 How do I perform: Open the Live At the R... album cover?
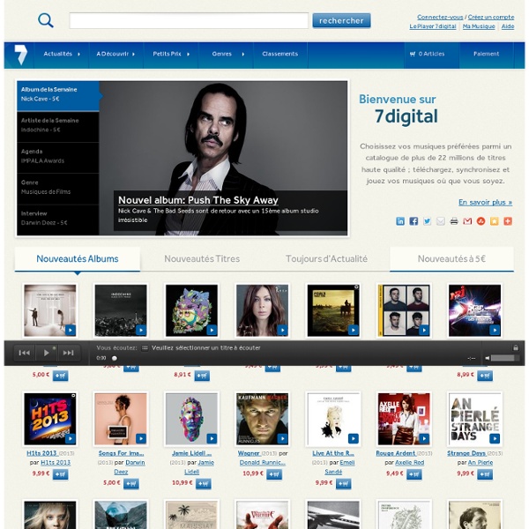click(x=333, y=419)
